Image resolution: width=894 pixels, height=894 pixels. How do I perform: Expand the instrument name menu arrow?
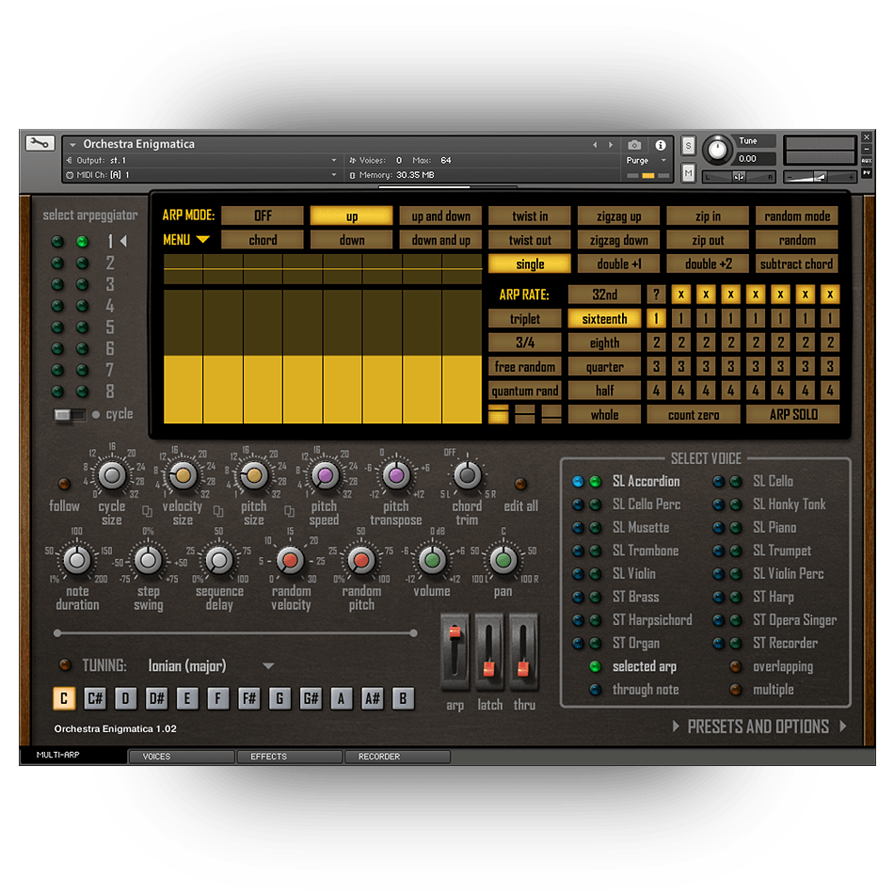[x=72, y=145]
